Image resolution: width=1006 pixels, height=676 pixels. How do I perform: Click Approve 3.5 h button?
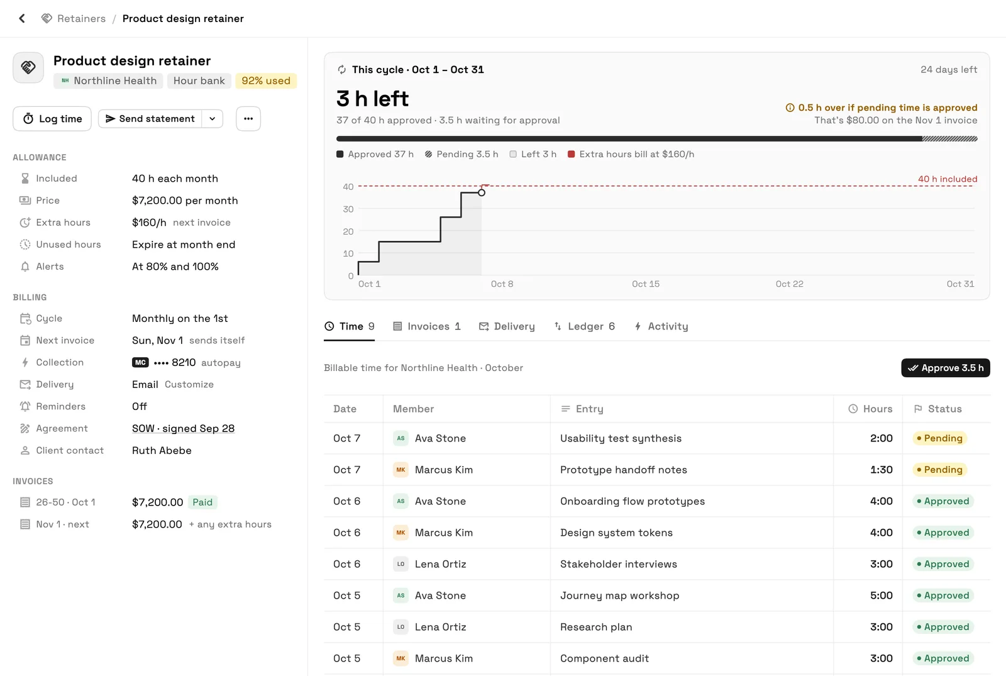946,368
